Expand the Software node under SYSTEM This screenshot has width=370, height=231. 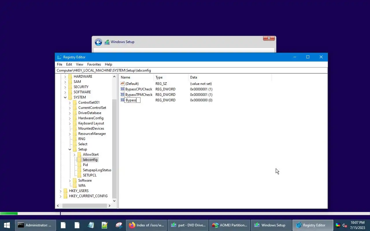point(70,180)
